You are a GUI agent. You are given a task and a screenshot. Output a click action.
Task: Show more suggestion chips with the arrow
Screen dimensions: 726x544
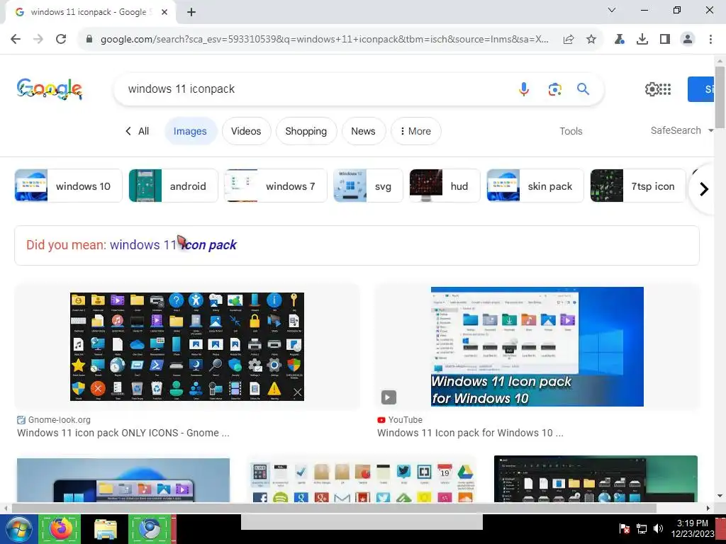[704, 188]
